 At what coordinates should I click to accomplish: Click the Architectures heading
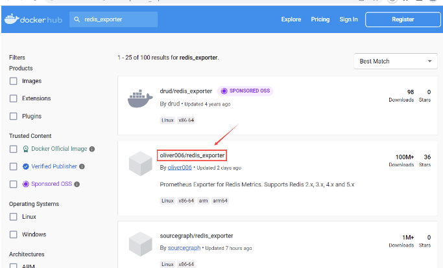27,254
